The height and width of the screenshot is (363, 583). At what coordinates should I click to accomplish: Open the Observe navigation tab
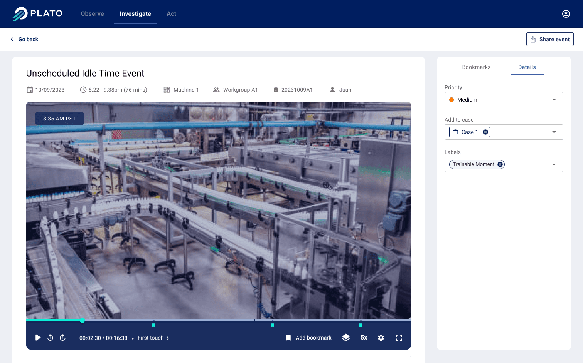pos(92,13)
